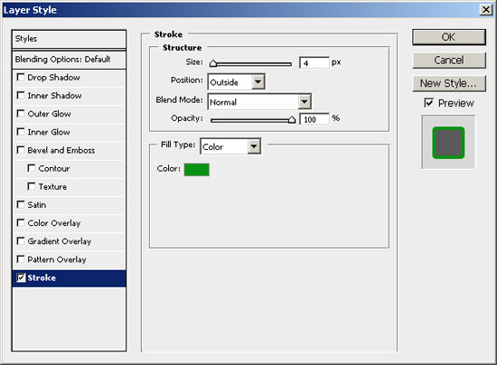Viewport: 497px width, 365px height.
Task: Check the Outer Glow effect
Action: 21,114
